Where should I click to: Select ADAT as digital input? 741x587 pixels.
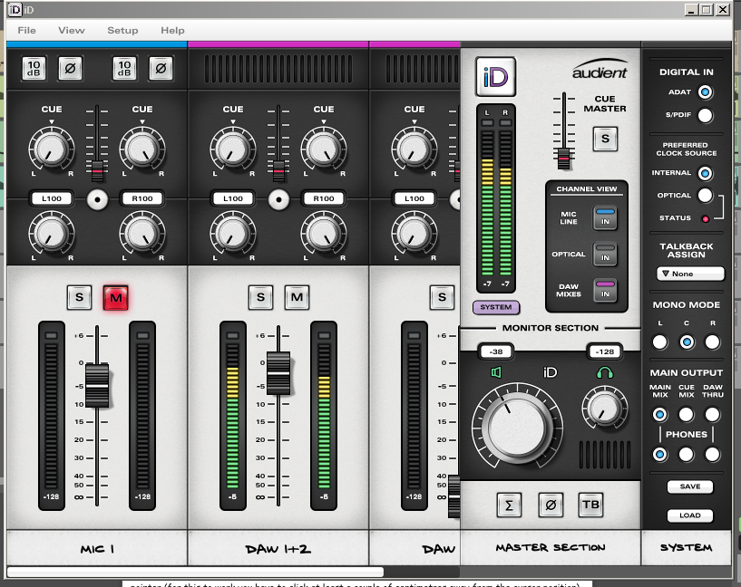coord(705,92)
